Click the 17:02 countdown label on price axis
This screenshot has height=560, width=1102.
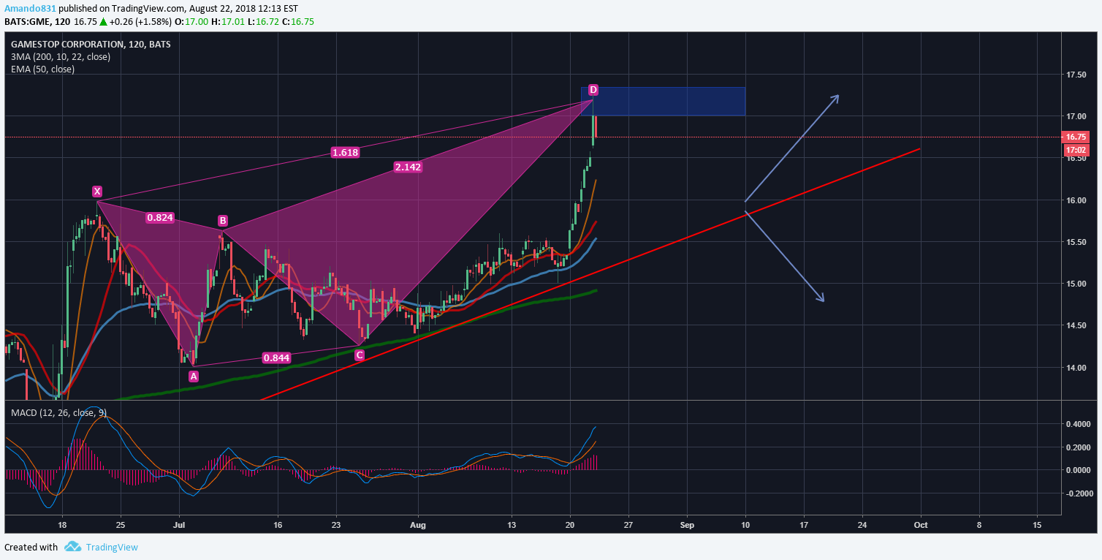[x=1076, y=150]
